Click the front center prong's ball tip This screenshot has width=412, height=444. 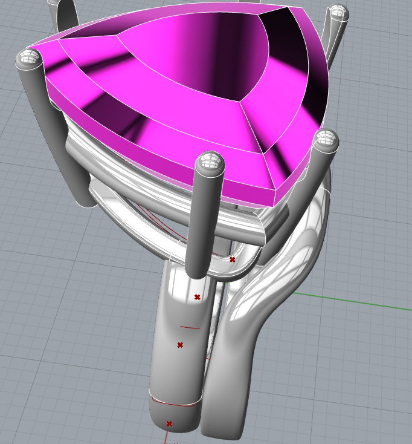(210, 162)
